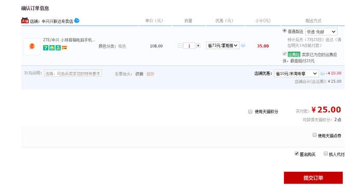
Task: Click the invoice title value 识货
Action: tap(139, 74)
